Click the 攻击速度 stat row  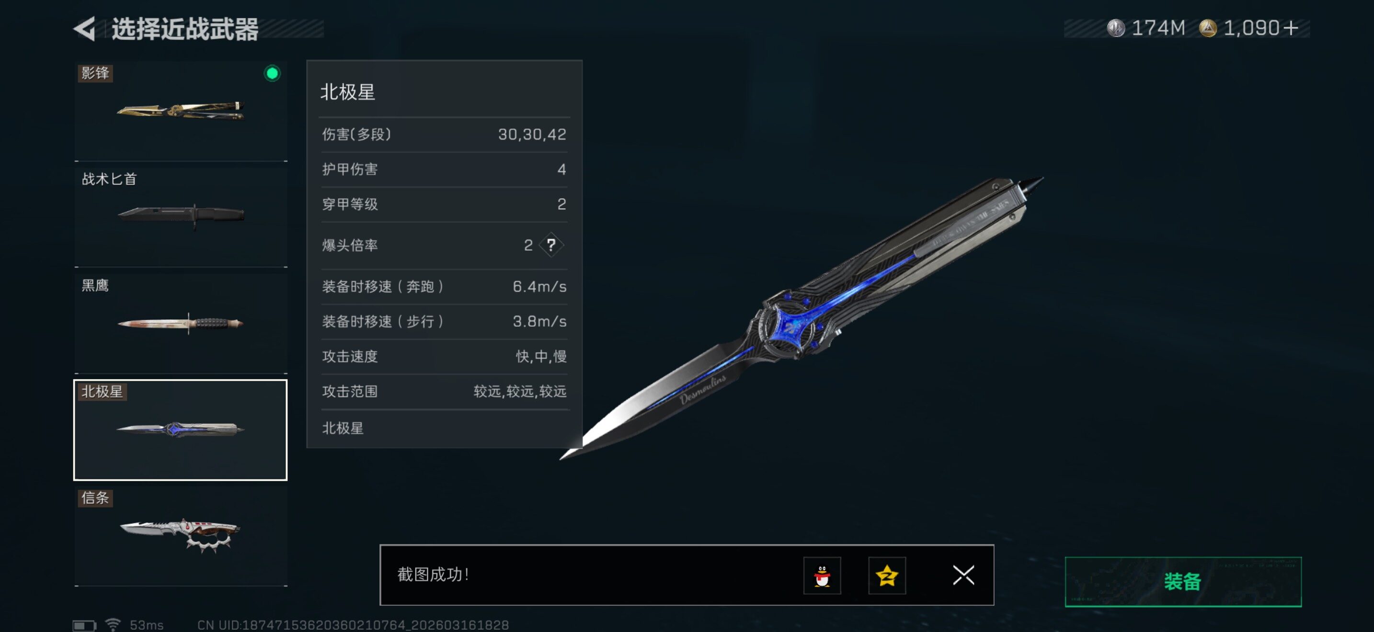pos(444,356)
